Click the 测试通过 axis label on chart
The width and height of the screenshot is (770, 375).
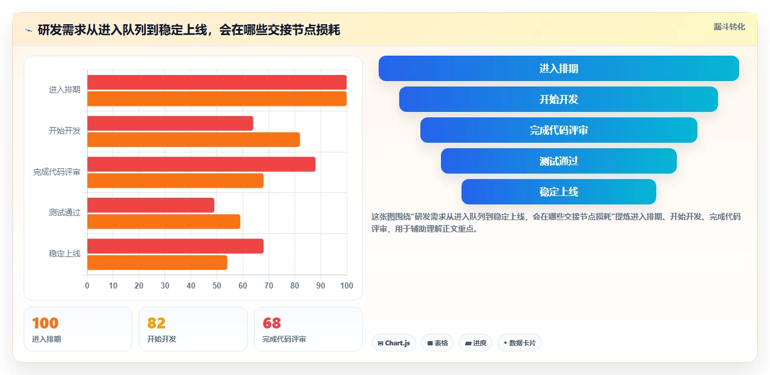pos(65,213)
